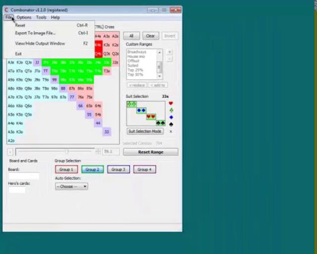
Task: Click the Hero's cards input field
Action: [x=17, y=190]
